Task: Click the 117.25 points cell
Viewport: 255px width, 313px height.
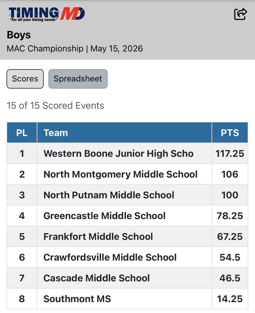Action: click(230, 153)
